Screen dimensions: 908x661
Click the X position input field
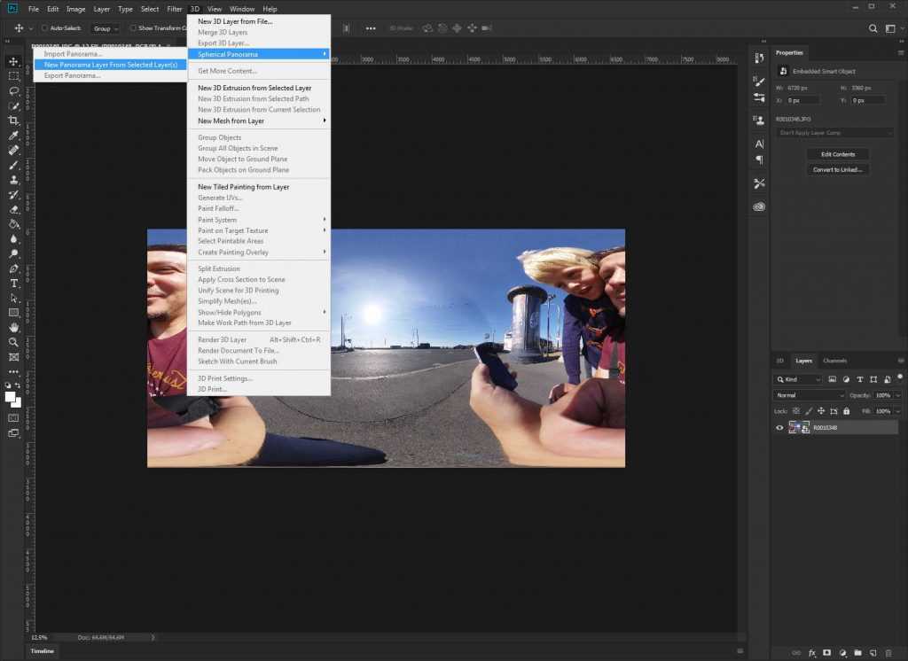pyautogui.click(x=802, y=100)
